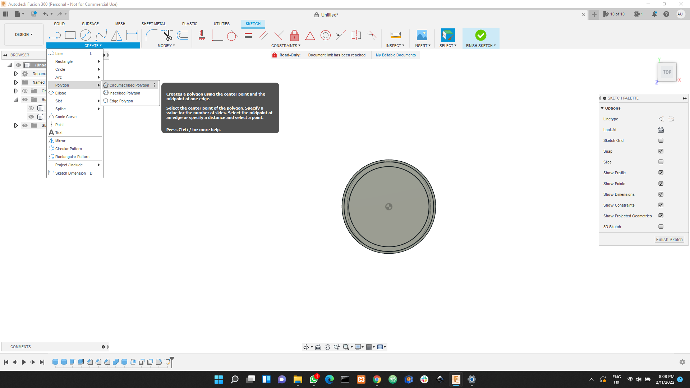
Task: Click the Measure tool under Inspect
Action: (x=395, y=35)
